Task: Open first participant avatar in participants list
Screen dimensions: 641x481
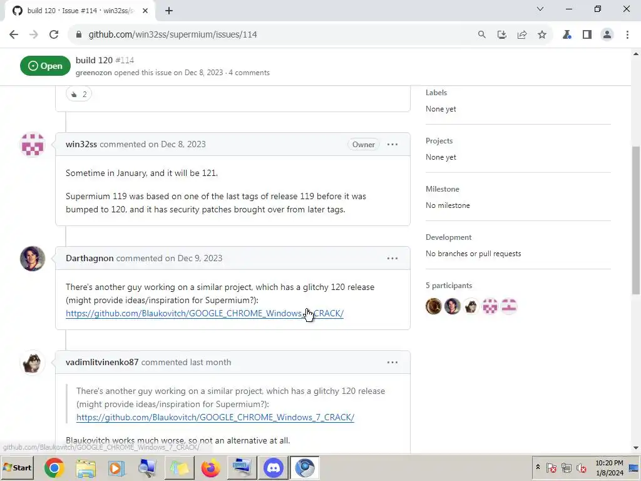Action: [x=434, y=306]
